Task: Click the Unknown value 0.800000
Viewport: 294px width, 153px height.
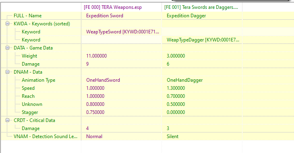Action: pos(95,104)
